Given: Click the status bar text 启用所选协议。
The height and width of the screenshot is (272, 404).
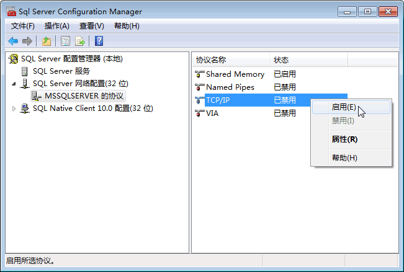Looking at the screenshot, I should (30, 261).
